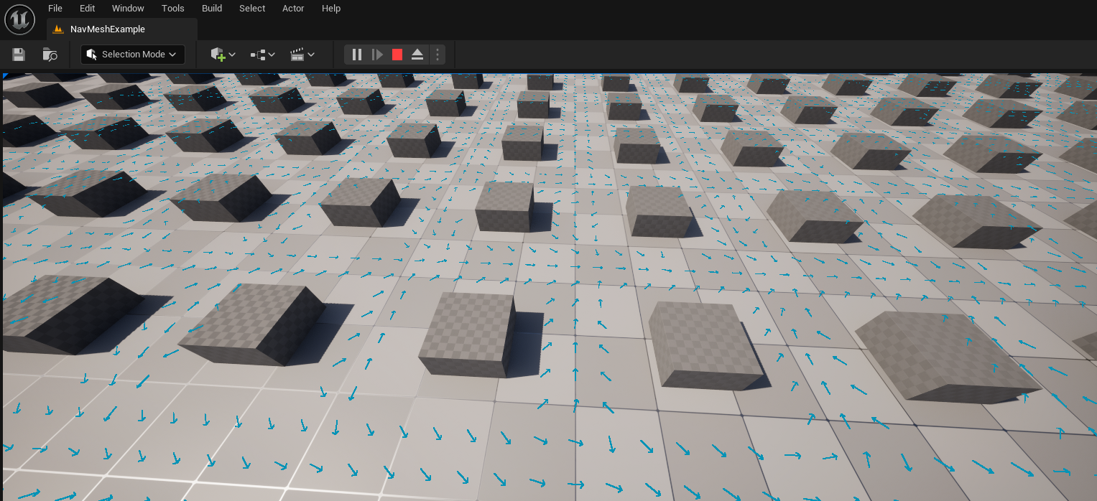The height and width of the screenshot is (501, 1097).
Task: Open the Edit menu
Action: 88,9
